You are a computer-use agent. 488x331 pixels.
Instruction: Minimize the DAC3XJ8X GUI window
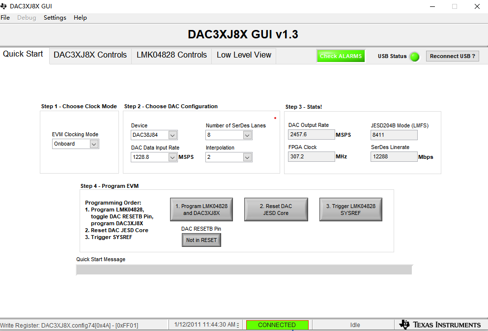432,6
